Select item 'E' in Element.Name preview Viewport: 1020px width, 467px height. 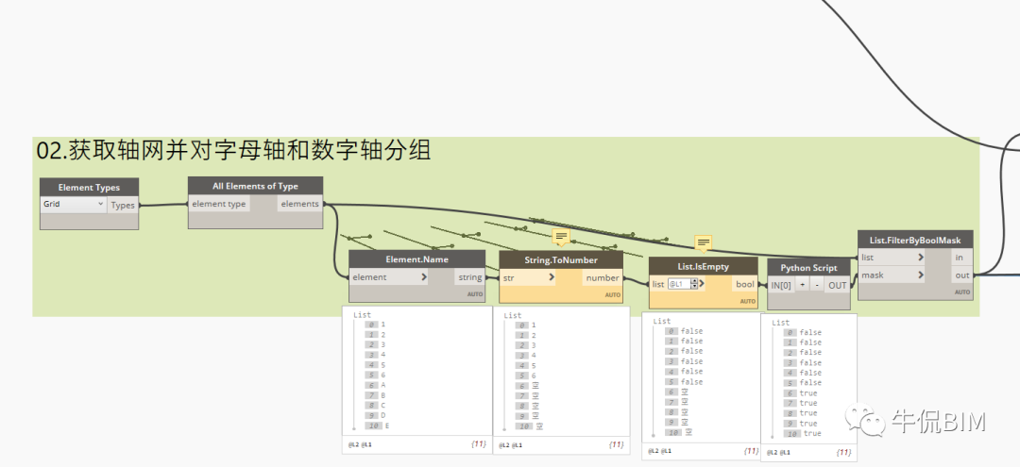click(385, 426)
